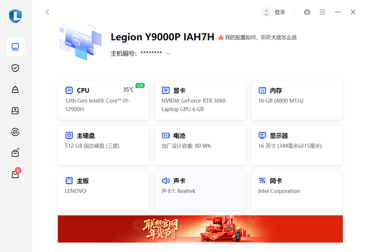Screen dimensions: 365x252
Task: Click the 网卡 network icon
Action: coord(262,181)
